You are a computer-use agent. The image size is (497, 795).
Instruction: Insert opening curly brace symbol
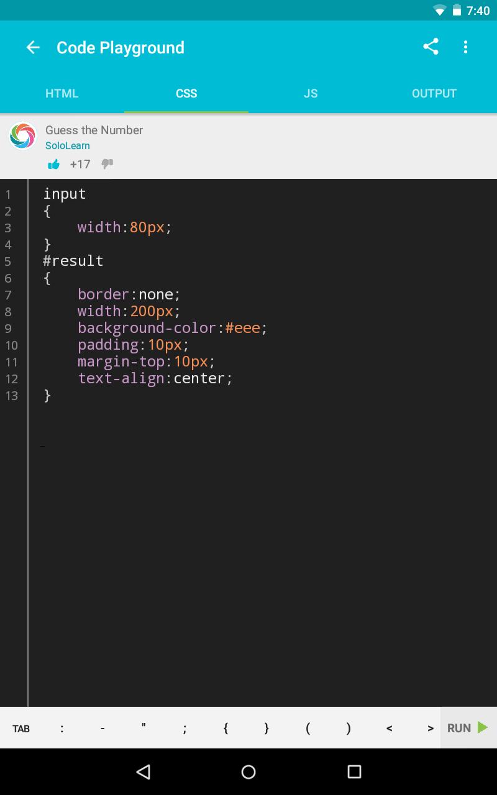[x=226, y=729]
